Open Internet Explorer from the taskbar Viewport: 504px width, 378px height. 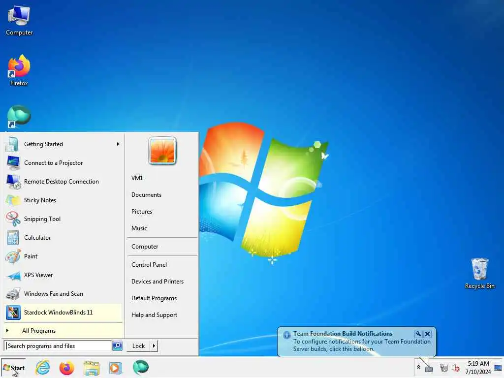43,368
